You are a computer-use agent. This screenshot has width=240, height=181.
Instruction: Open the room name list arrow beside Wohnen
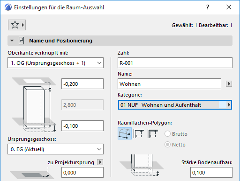pos(229,84)
